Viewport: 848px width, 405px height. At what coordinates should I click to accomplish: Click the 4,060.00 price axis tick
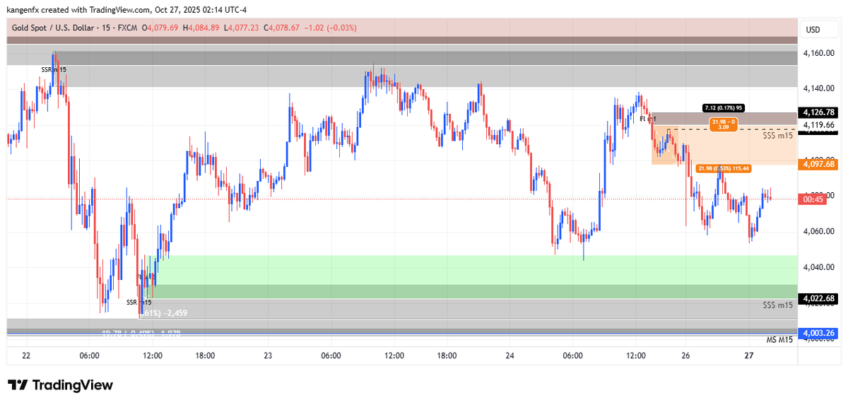[x=820, y=231]
